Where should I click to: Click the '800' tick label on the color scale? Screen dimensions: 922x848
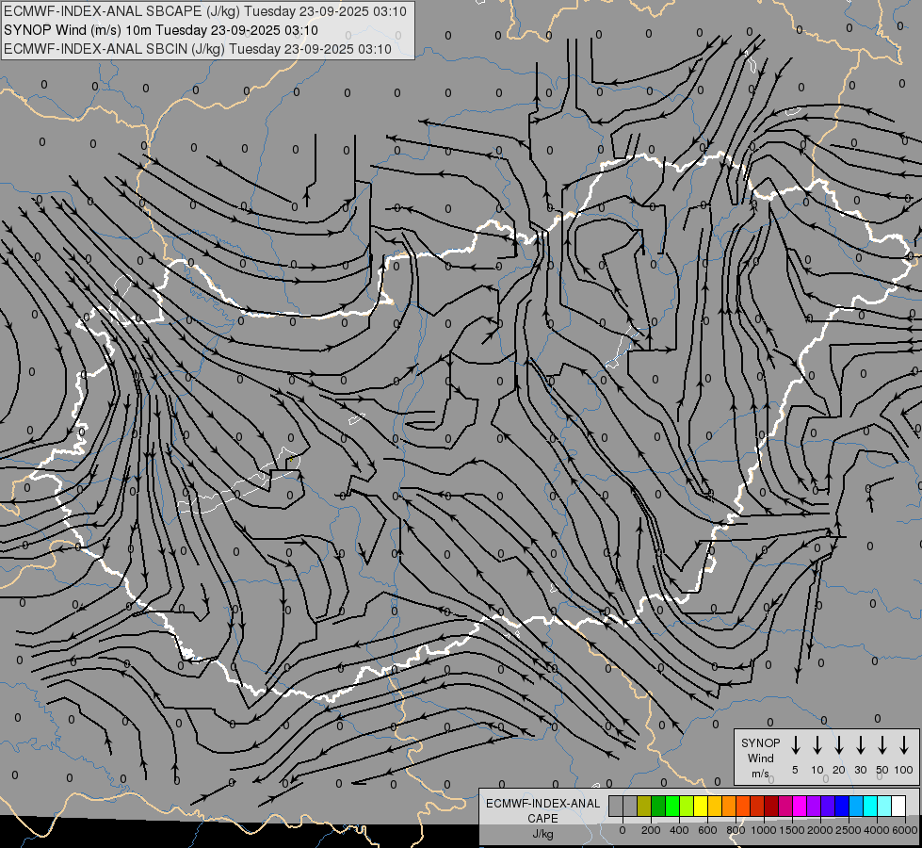click(x=736, y=830)
